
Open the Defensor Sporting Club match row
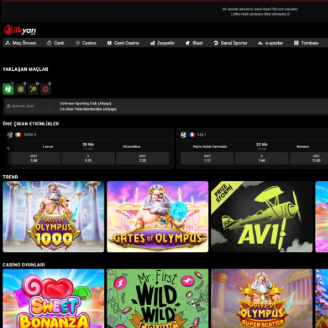[165, 106]
